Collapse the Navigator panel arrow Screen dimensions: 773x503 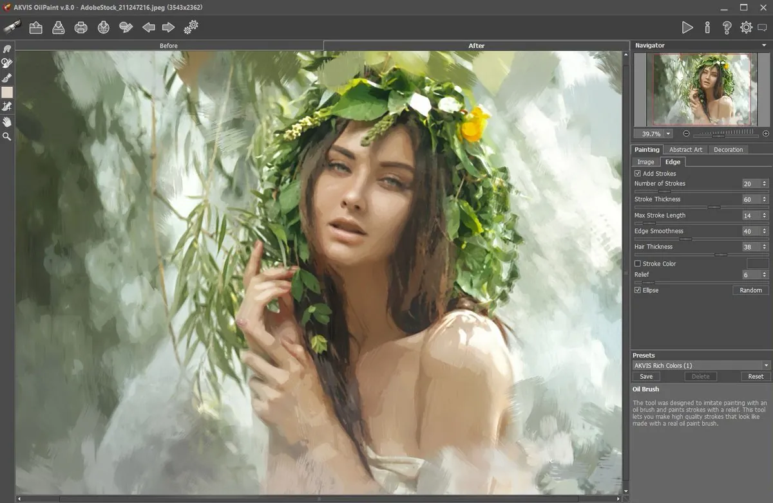(x=765, y=45)
